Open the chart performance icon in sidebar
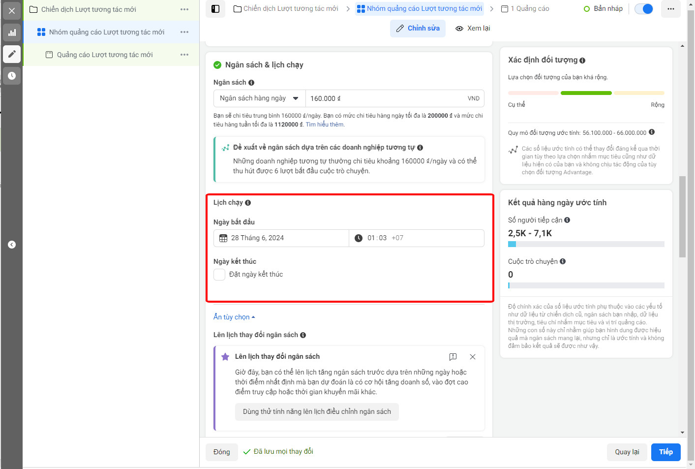The width and height of the screenshot is (695, 469). click(x=12, y=32)
